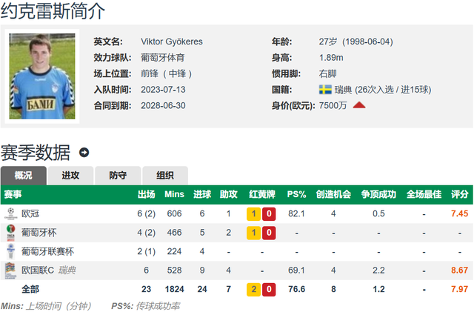Click the Sweden flag icon
This screenshot has height=312, width=474.
pos(325,90)
